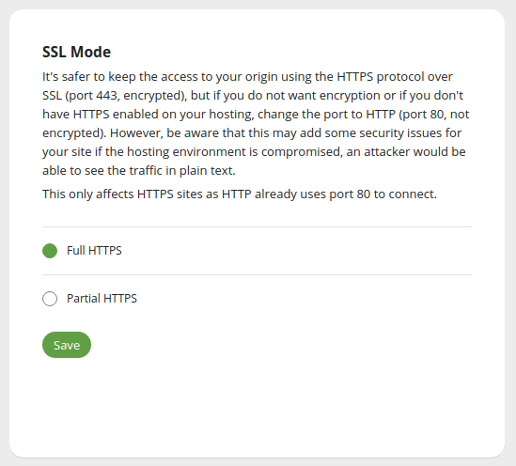
Task: Click the phrase 'an attacker would be'
Action: coord(406,152)
